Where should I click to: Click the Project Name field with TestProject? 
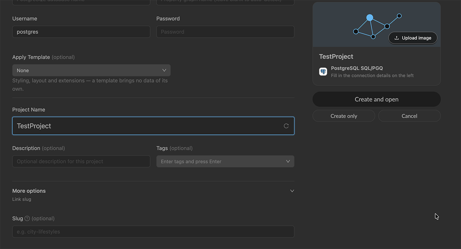click(153, 126)
